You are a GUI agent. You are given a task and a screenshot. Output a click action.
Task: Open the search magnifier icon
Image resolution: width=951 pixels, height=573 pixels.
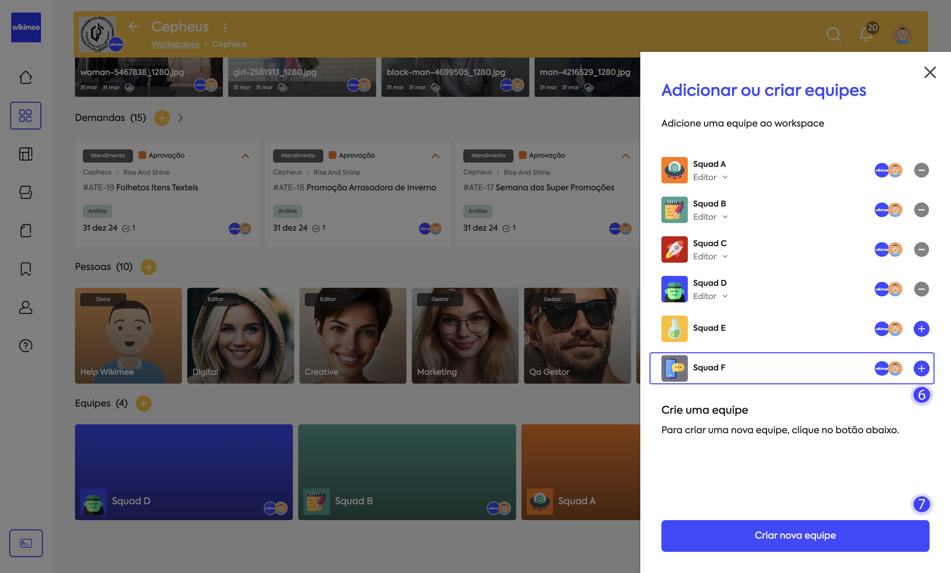point(833,34)
